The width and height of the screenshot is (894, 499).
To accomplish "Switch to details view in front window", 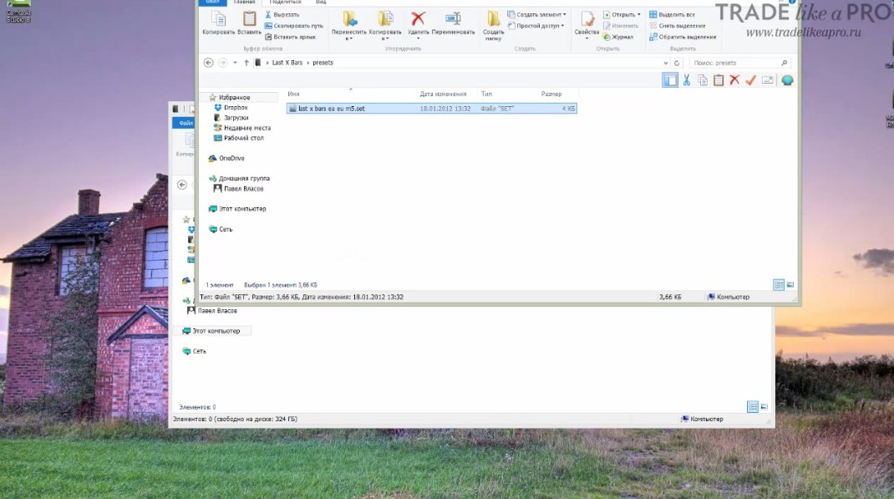I will 779,284.
